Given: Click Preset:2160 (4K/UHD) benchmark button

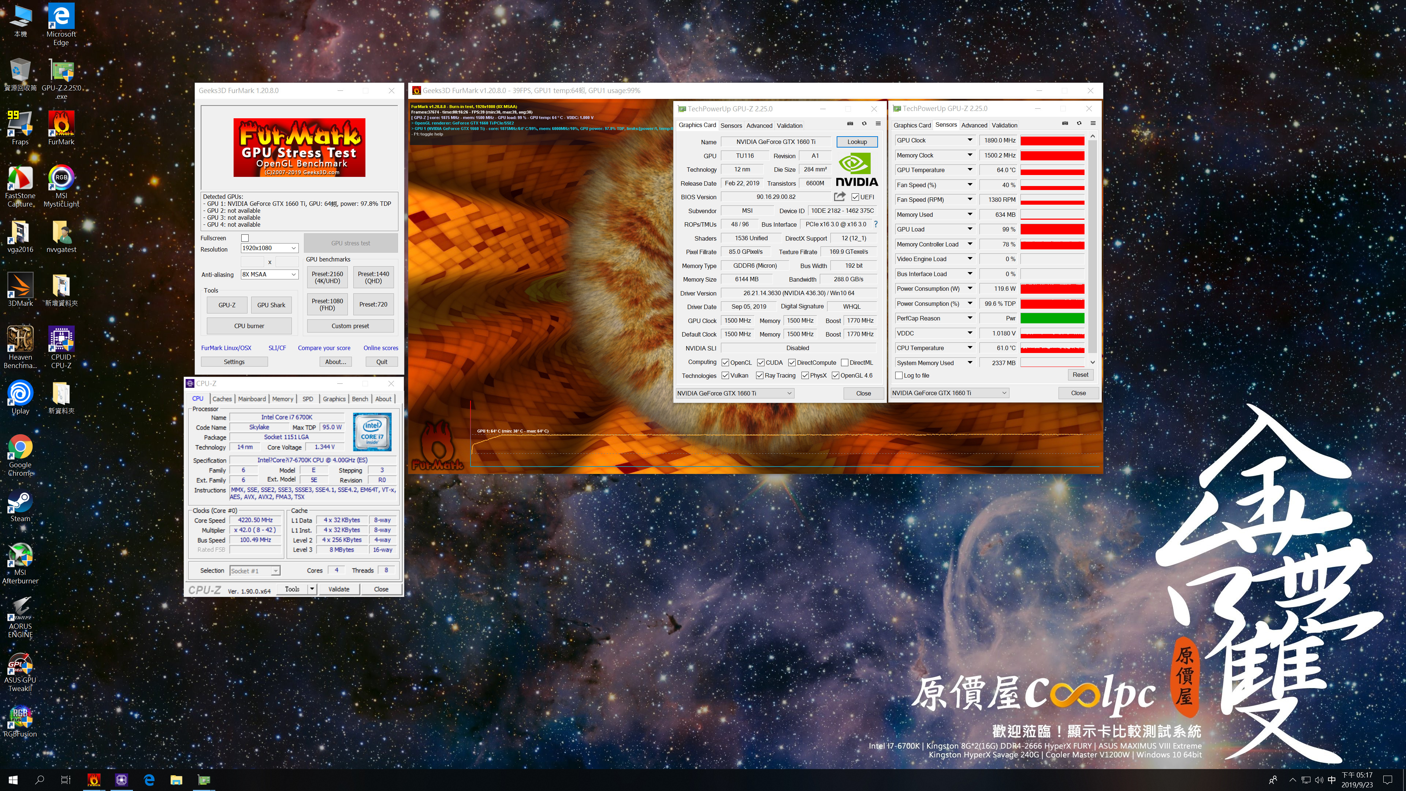Looking at the screenshot, I should pyautogui.click(x=327, y=277).
